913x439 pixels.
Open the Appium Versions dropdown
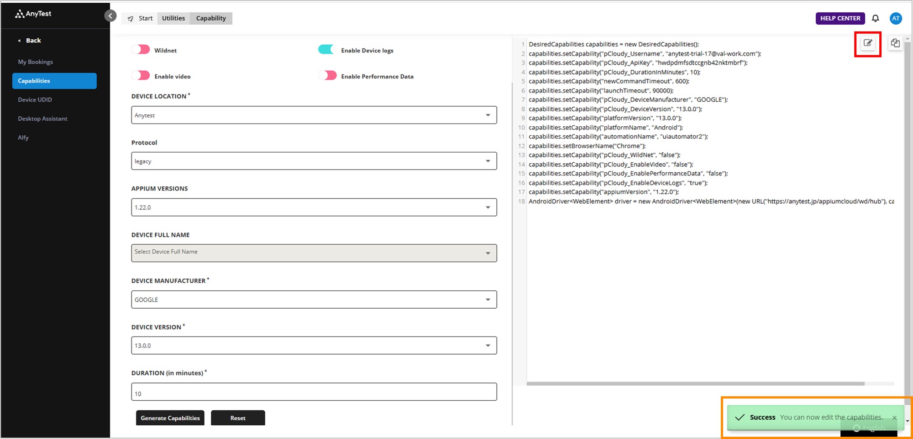pyautogui.click(x=314, y=207)
